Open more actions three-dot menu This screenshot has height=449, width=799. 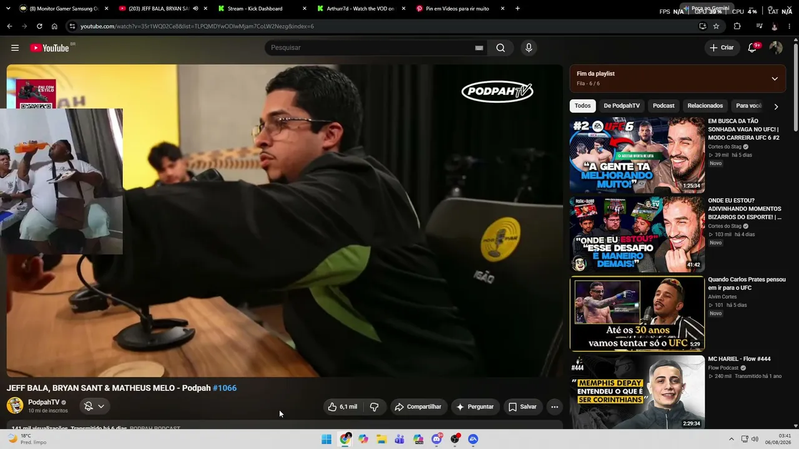pos(554,407)
